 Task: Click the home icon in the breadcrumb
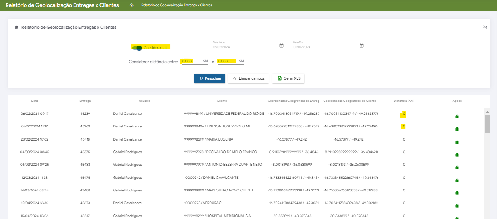tap(132, 5)
